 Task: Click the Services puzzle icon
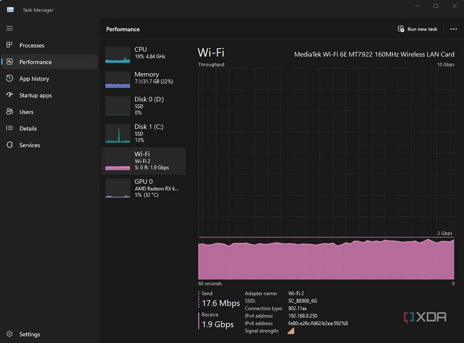click(10, 145)
